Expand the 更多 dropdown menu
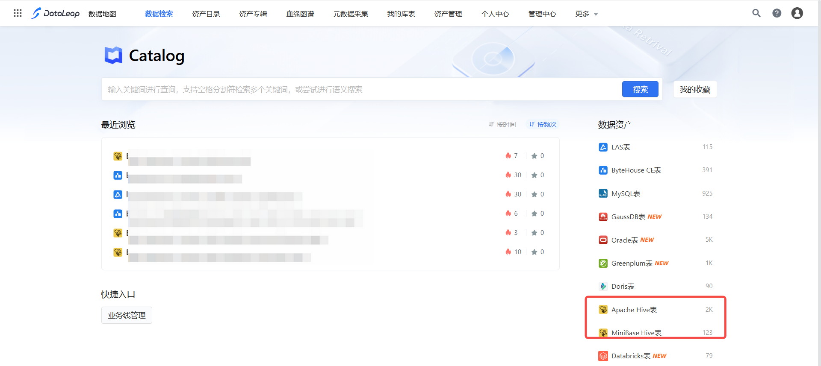 pos(587,14)
